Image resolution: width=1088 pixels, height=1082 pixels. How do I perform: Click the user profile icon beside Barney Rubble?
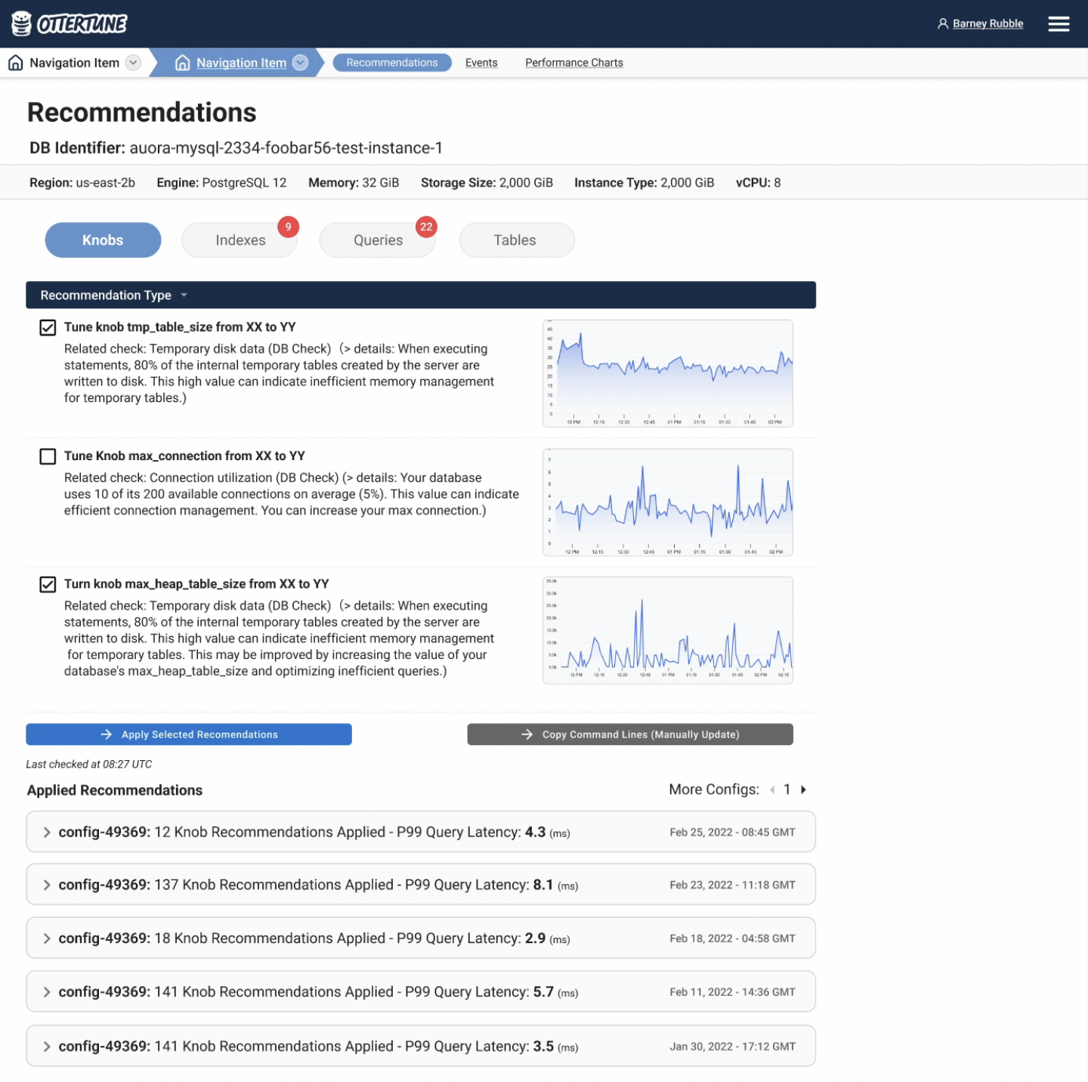click(x=942, y=24)
